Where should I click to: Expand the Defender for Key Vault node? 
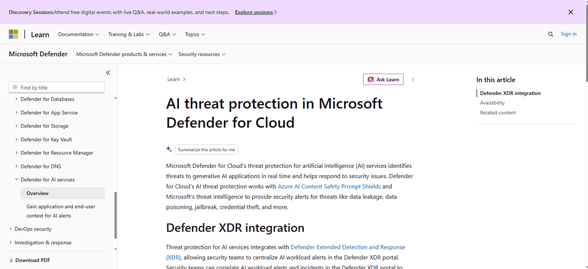pyautogui.click(x=17, y=139)
